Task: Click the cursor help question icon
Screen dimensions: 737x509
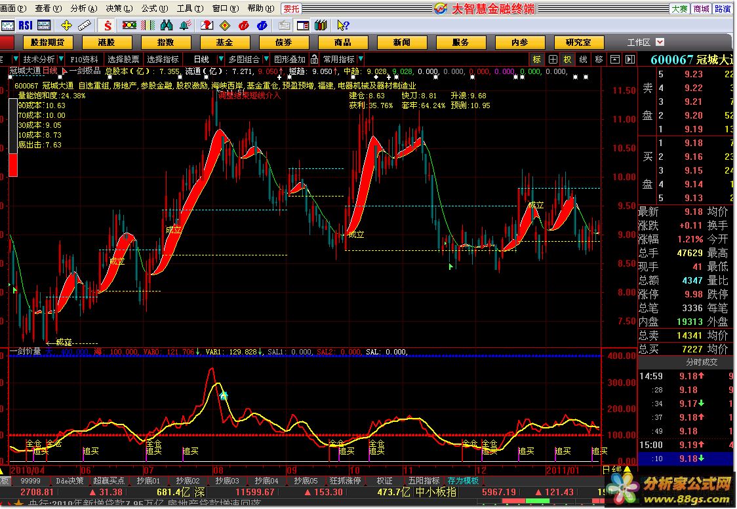Action: point(343,26)
